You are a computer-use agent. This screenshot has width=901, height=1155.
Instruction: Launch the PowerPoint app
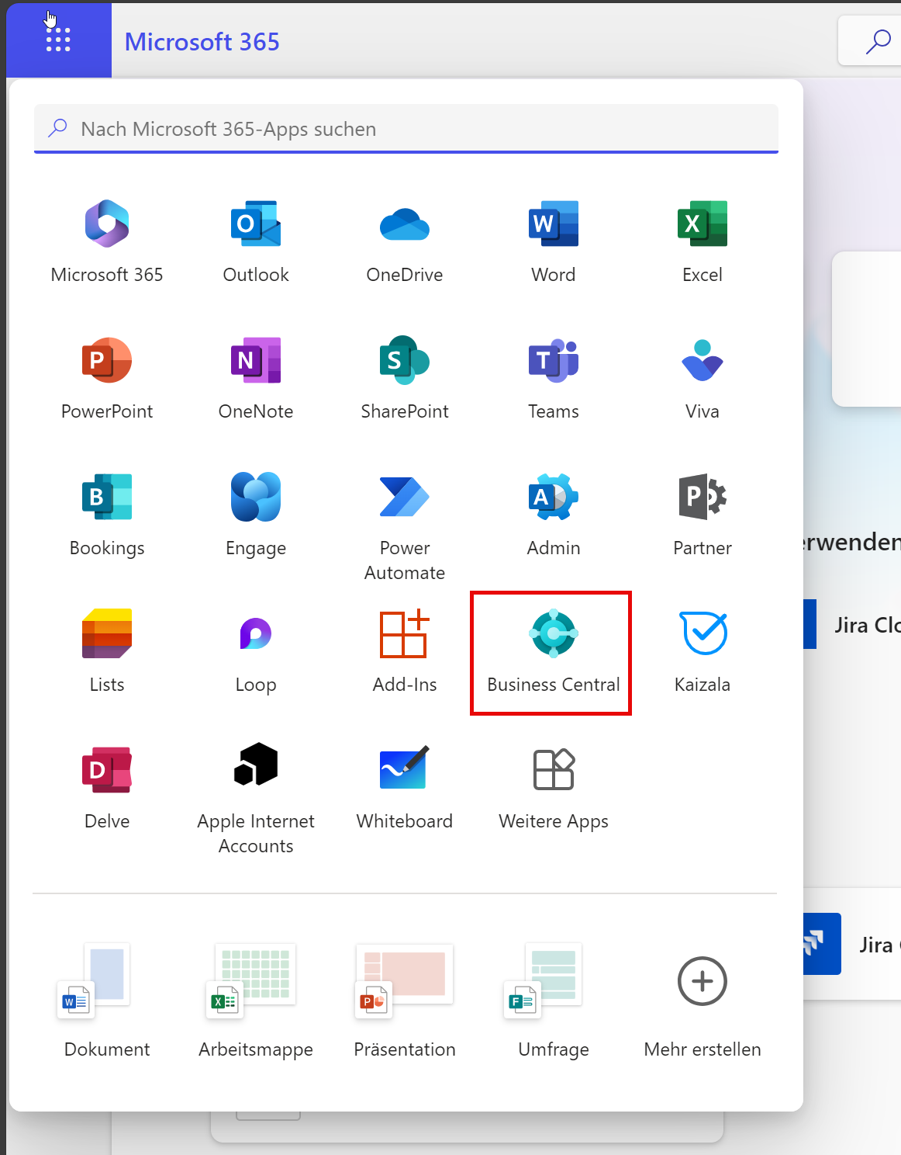(107, 378)
